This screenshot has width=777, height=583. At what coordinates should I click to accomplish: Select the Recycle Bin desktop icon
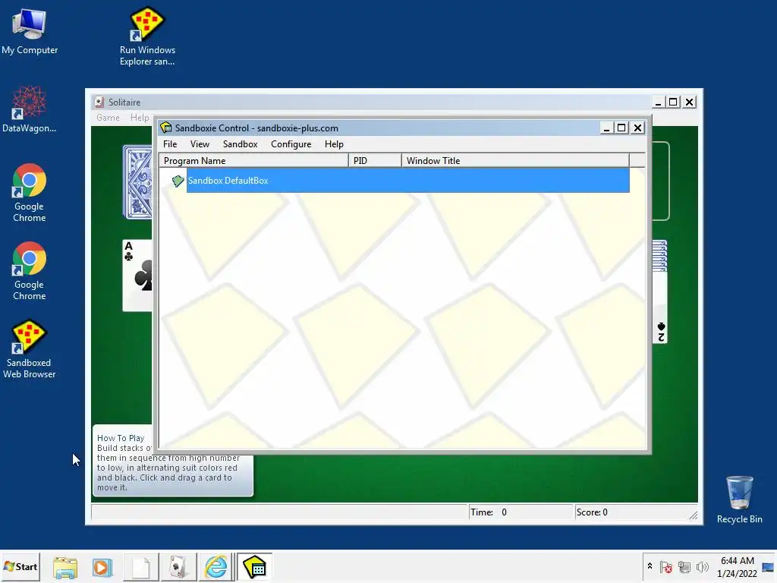point(739,499)
